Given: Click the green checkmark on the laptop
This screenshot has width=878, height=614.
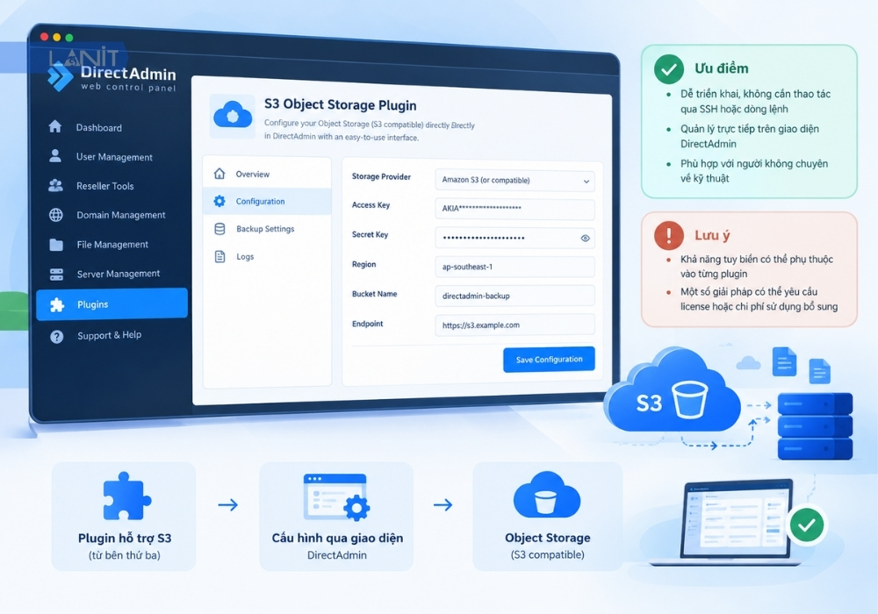Looking at the screenshot, I should [806, 525].
